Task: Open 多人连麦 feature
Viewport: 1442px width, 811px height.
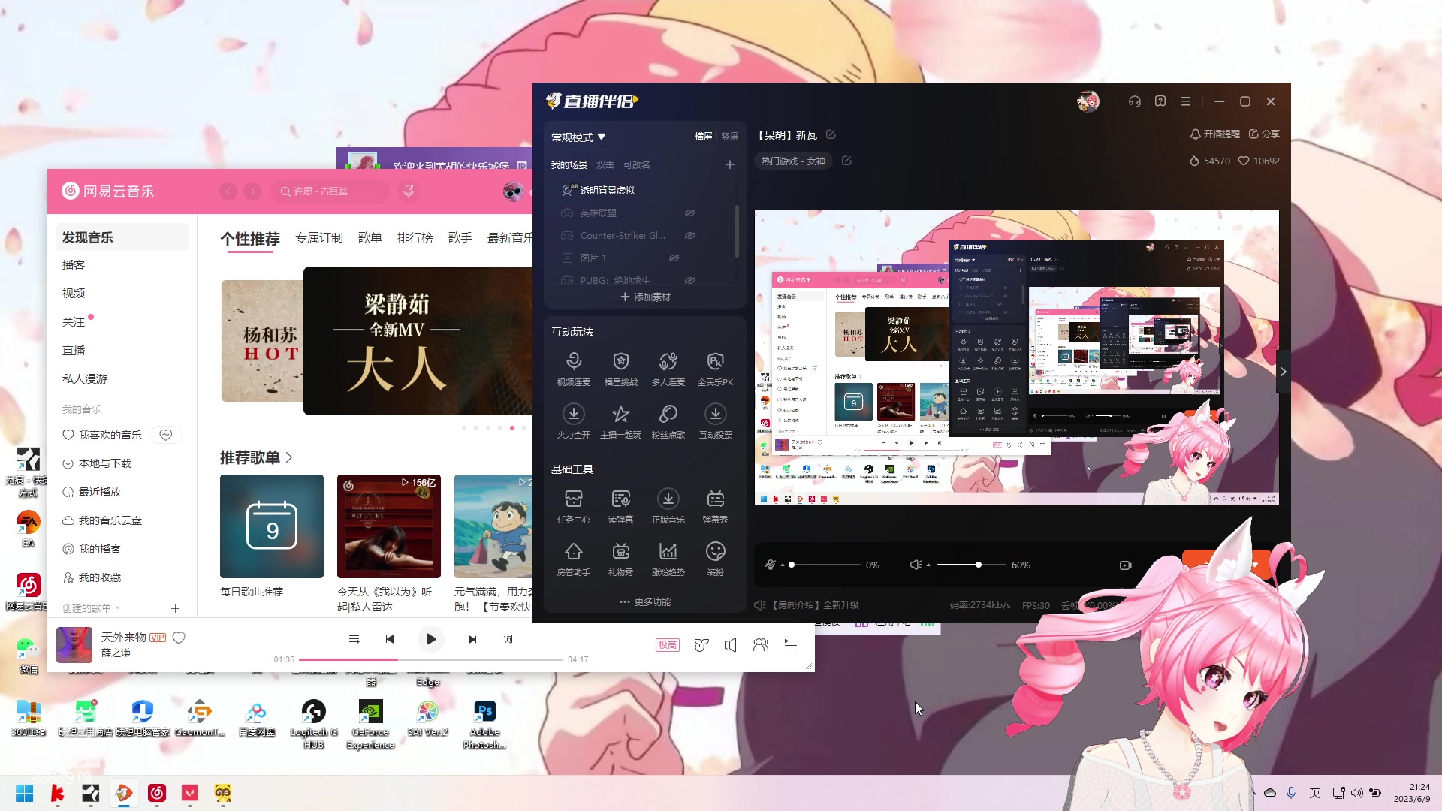Action: click(x=668, y=369)
